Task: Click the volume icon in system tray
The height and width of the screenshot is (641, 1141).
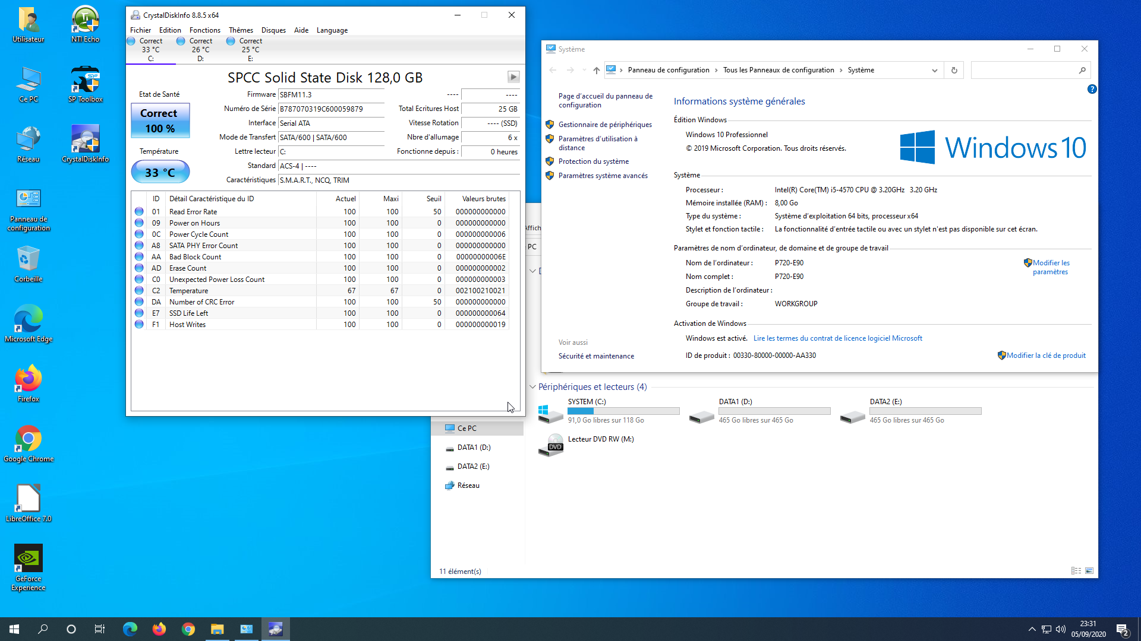Action: click(1061, 629)
